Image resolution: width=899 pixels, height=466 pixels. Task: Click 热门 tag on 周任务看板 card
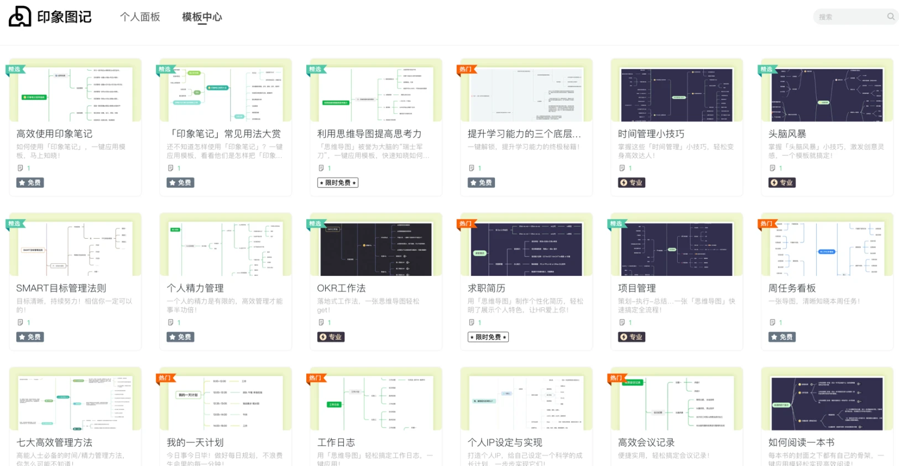(767, 223)
